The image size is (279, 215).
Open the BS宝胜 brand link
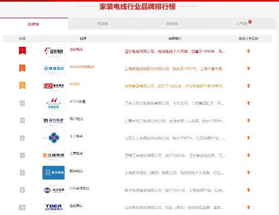(75, 84)
